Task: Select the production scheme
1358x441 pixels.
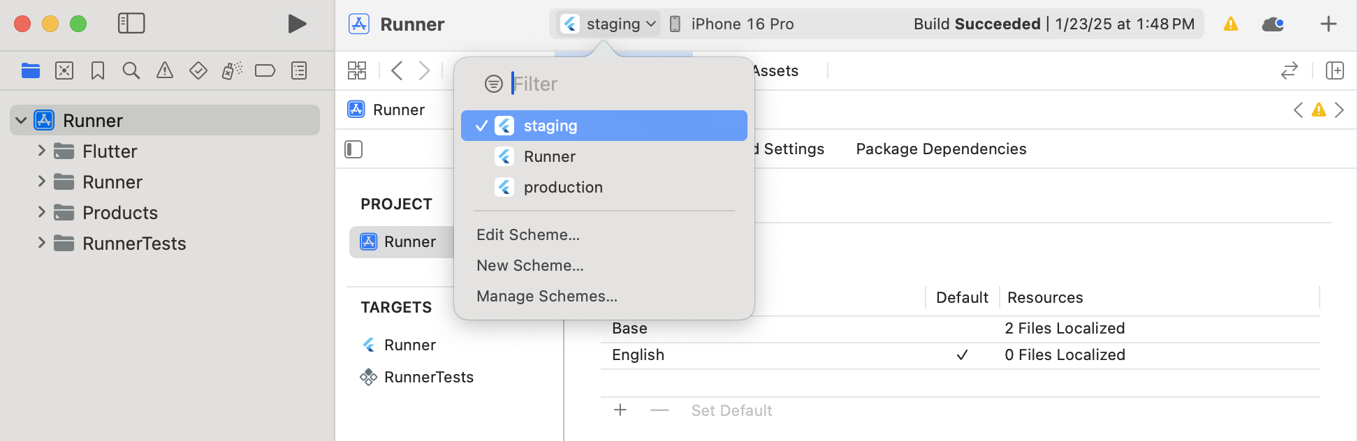Action: point(562,187)
